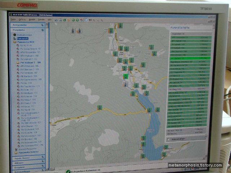Expand the Ereignisse section

(29, 167)
